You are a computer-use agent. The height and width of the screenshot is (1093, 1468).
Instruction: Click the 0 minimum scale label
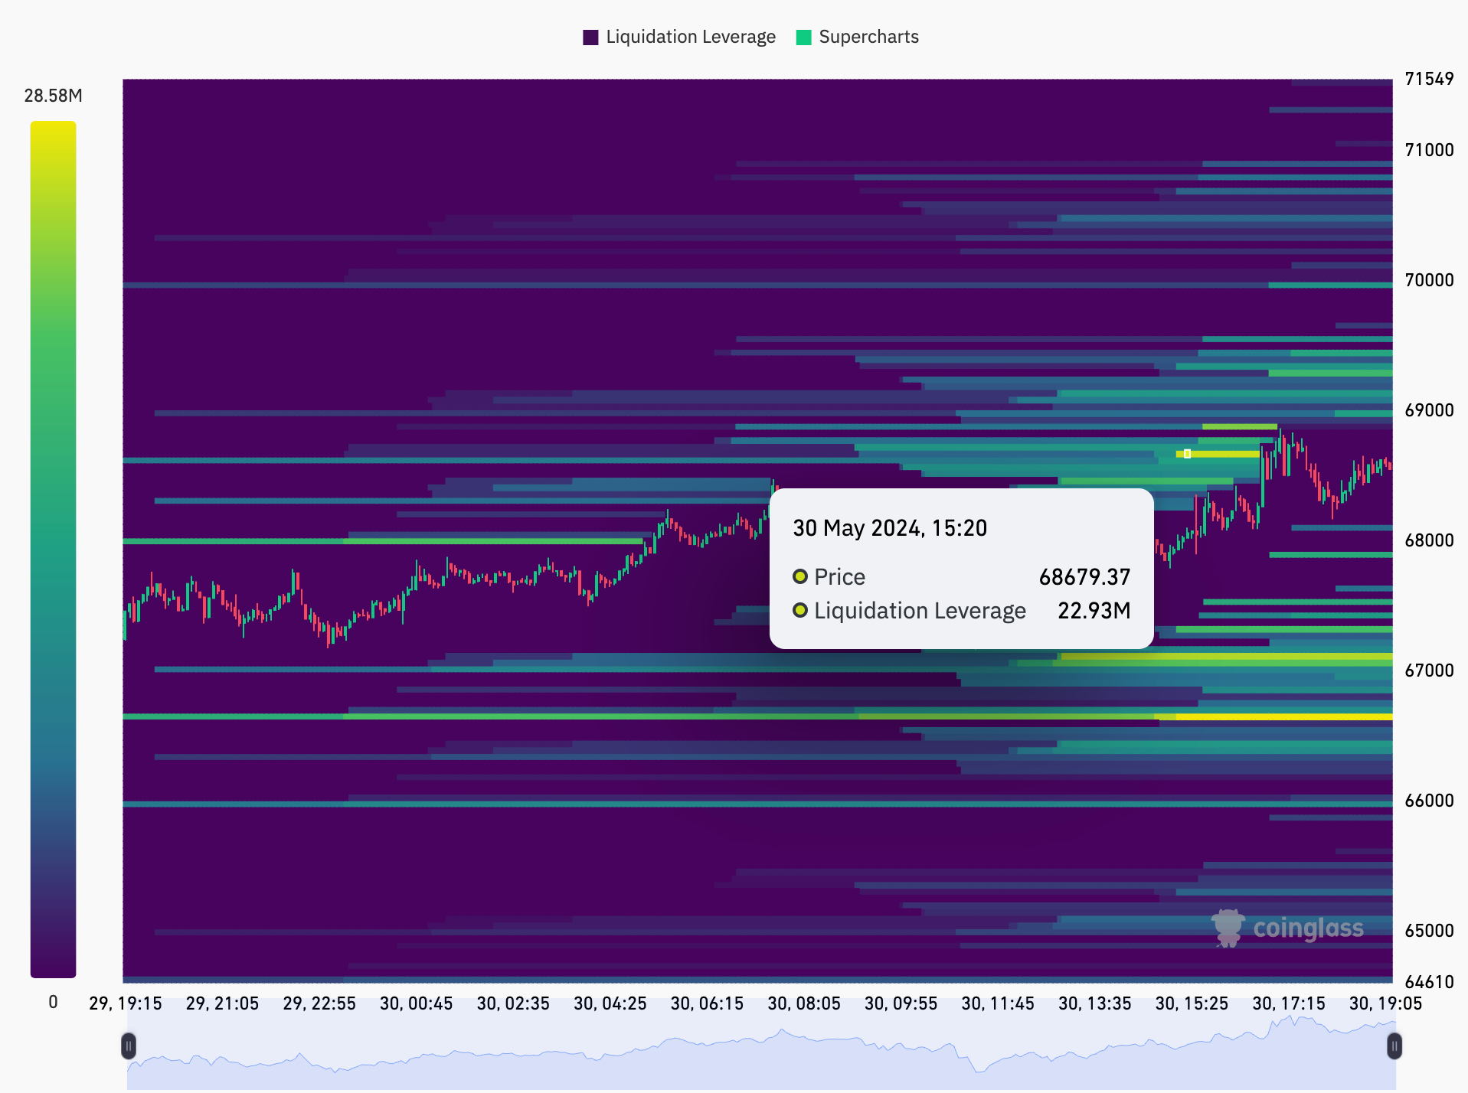(53, 1002)
